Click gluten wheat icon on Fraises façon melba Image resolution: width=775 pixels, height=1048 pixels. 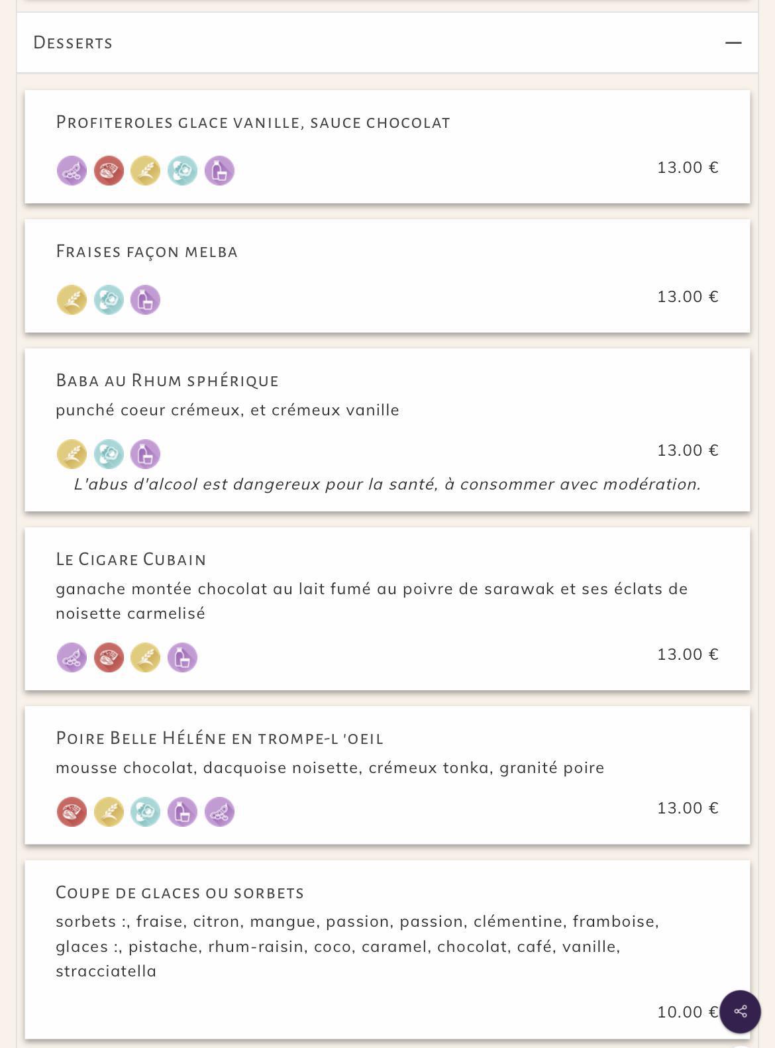[72, 300]
